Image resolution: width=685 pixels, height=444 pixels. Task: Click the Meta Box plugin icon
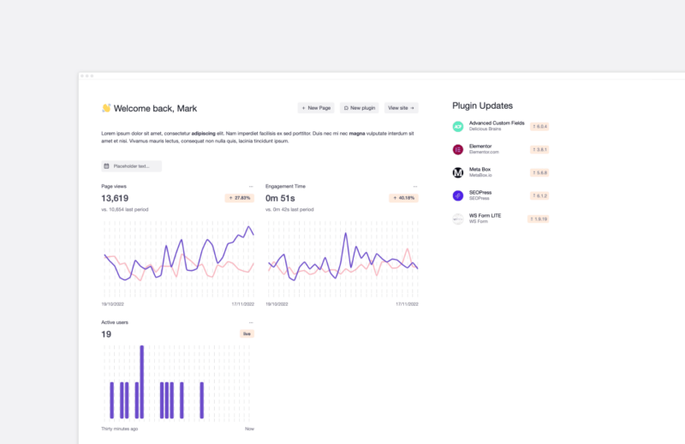457,173
